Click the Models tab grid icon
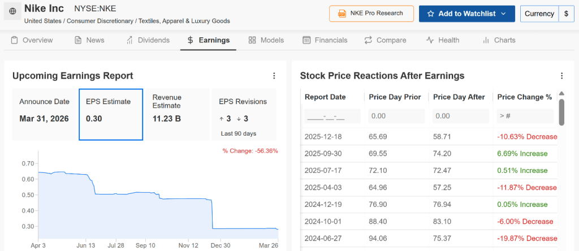This screenshot has height=251, width=579. [252, 40]
